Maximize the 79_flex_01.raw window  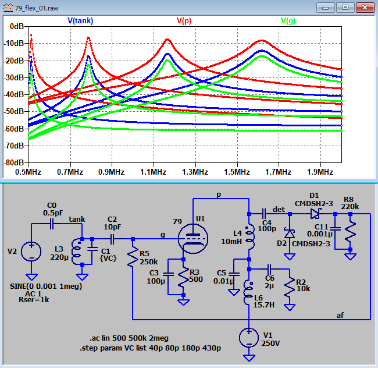[x=345, y=8]
